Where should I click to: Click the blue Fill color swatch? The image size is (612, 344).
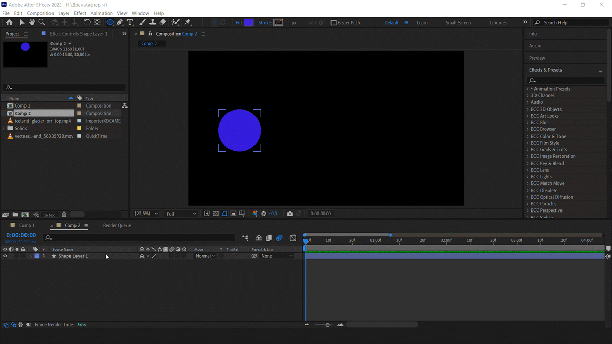pos(249,22)
